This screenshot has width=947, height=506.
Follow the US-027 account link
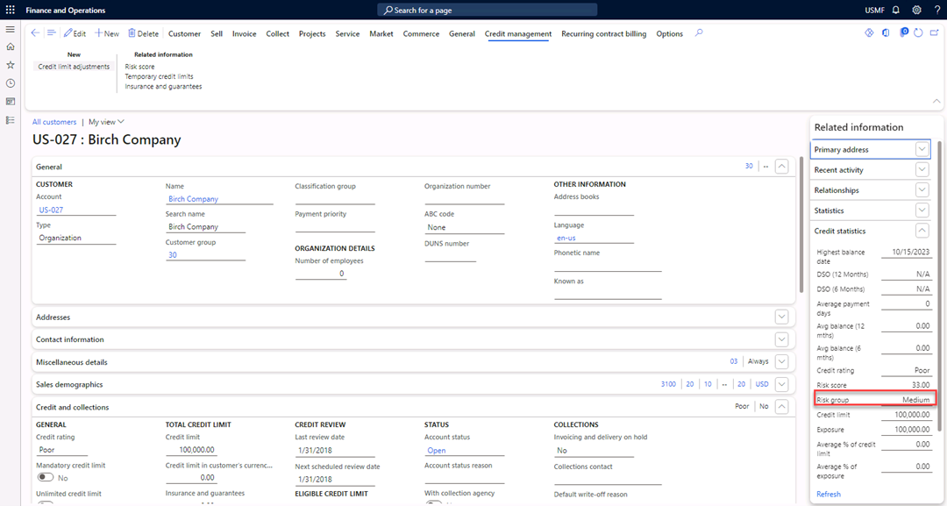[x=52, y=210]
